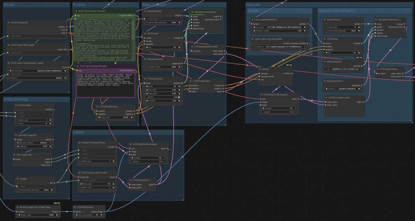The image size is (415, 221).
Task: Click the KSamplerSelect collapse dot in Upscale Sampling
Action: point(326,81)
